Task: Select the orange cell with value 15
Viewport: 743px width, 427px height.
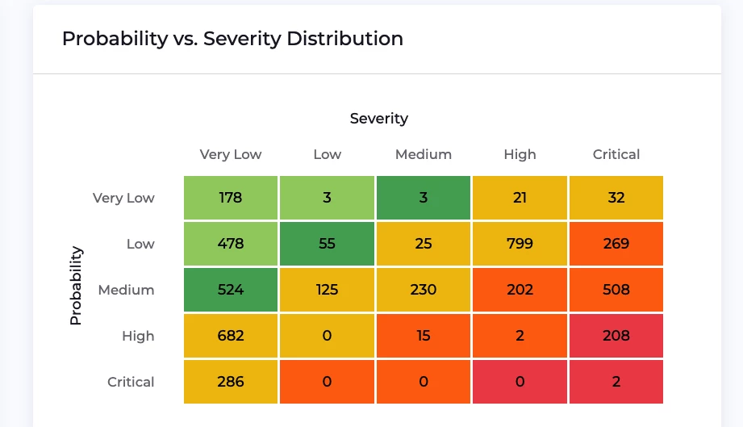Action: tap(424, 336)
